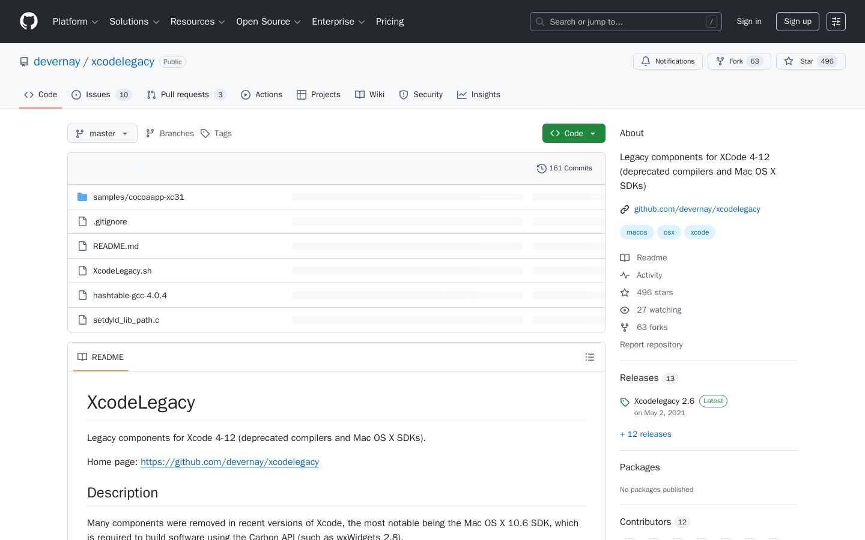
Task: Open the devernay owner profile link
Action: 56,62
